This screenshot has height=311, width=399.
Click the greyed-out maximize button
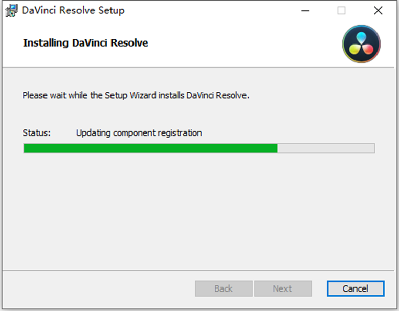(341, 11)
